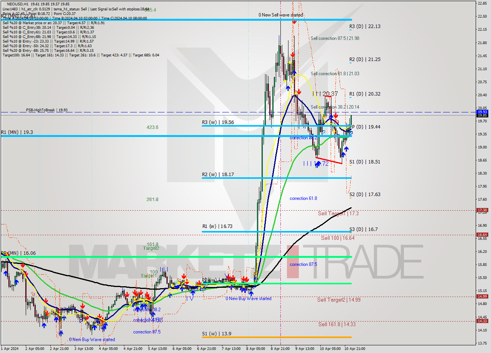This screenshot has width=491, height=353.
Task: Click the 'Sell Target1 | 17.3' label
Action: (338, 213)
